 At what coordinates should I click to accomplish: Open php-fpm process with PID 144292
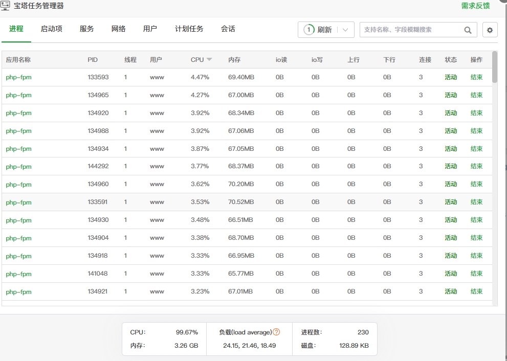(19, 167)
